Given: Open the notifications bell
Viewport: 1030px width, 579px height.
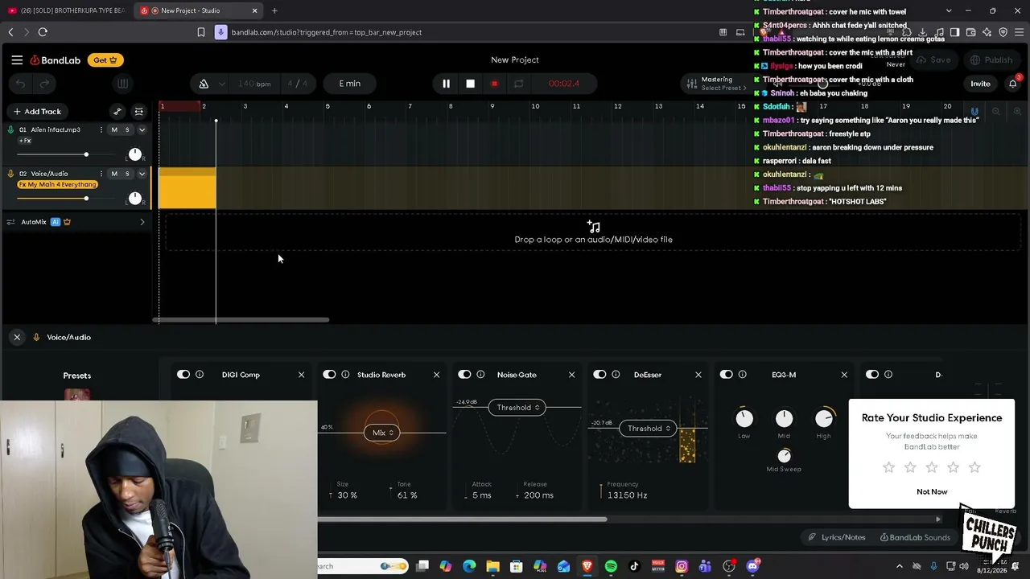Looking at the screenshot, I should [x=1013, y=84].
